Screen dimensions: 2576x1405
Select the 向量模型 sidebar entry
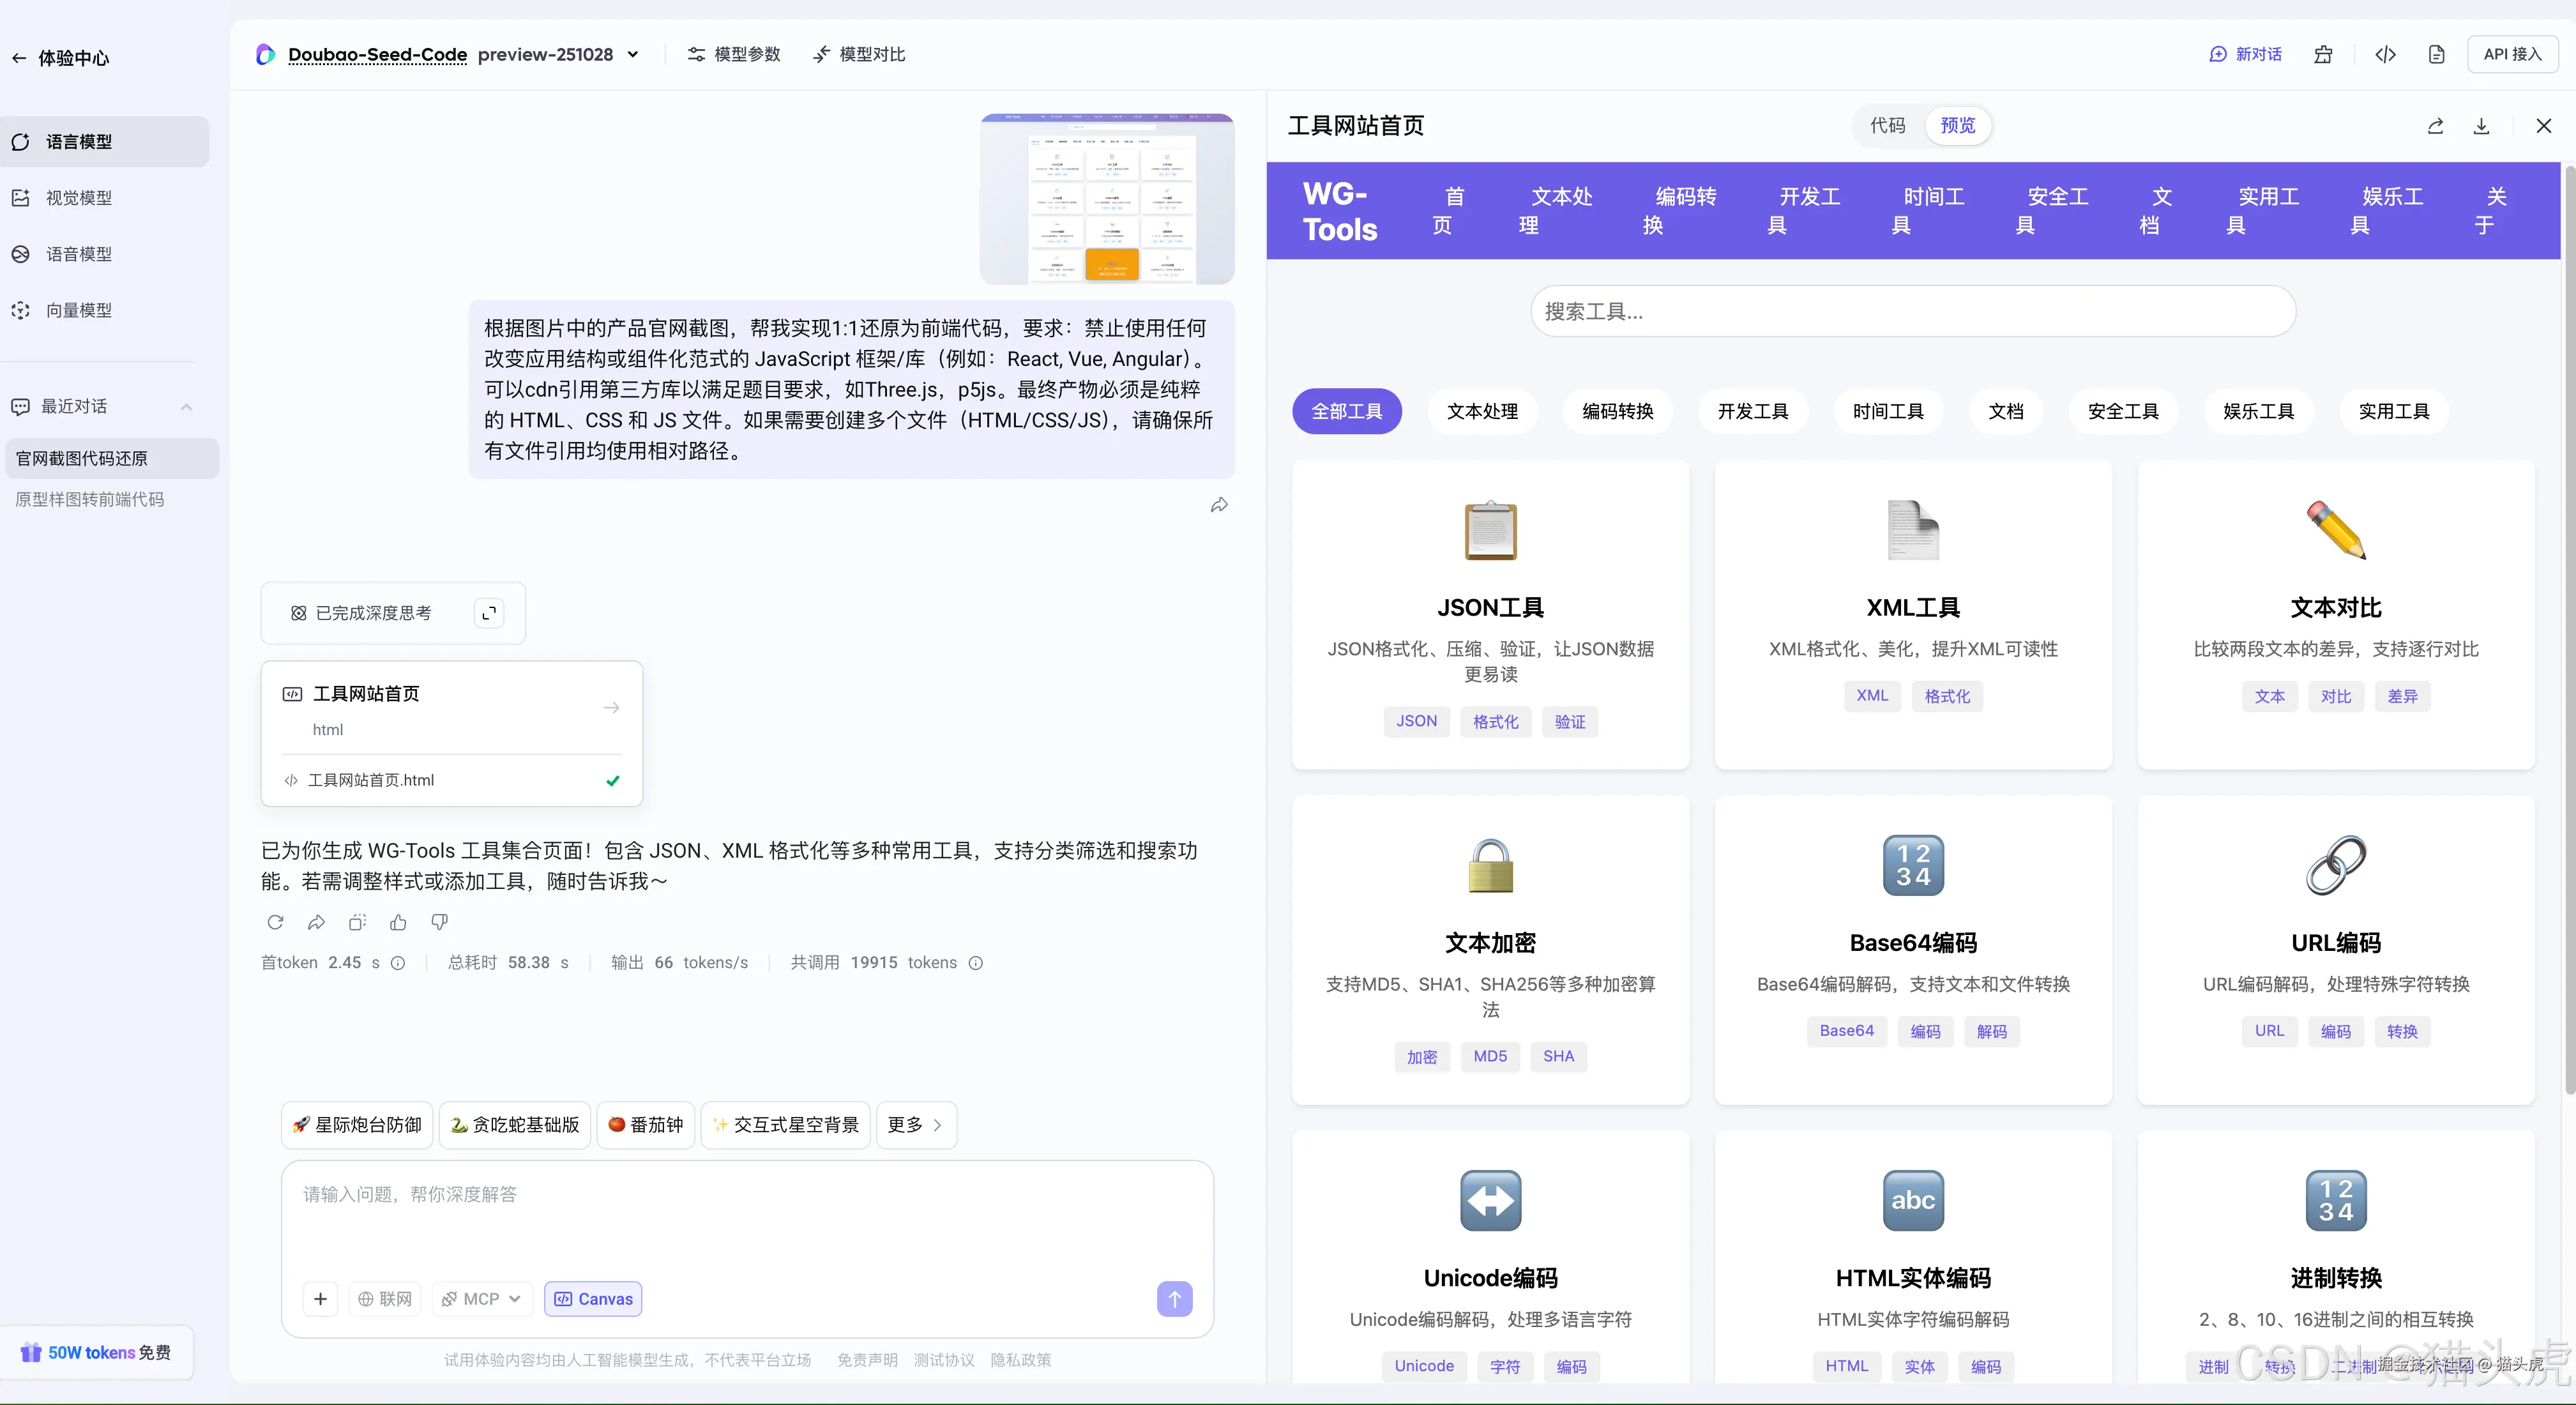(80, 310)
